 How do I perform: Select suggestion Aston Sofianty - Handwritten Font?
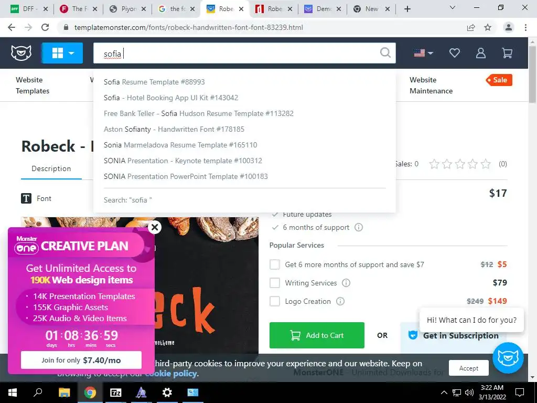[174, 129]
